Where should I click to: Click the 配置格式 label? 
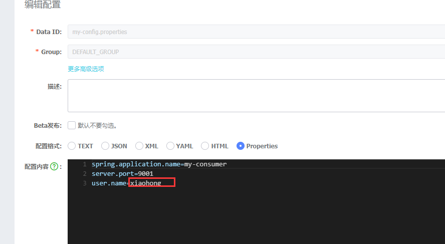(x=49, y=146)
